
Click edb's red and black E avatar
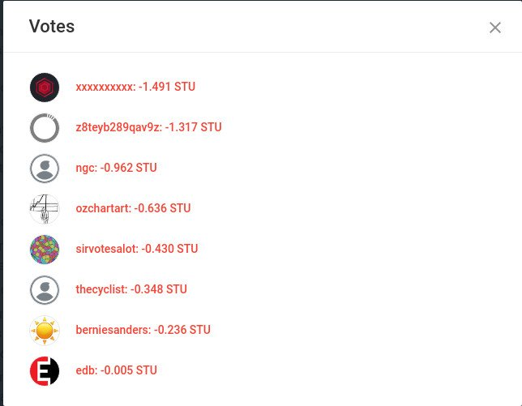pos(45,371)
